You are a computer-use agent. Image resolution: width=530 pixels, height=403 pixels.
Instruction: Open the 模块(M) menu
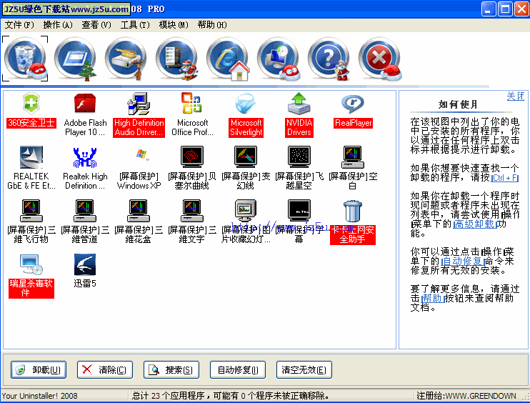pyautogui.click(x=174, y=25)
